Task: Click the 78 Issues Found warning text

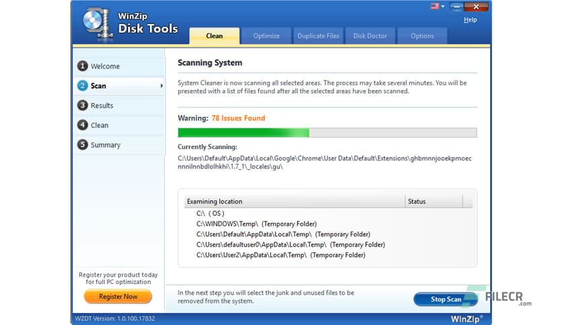Action: tap(238, 118)
